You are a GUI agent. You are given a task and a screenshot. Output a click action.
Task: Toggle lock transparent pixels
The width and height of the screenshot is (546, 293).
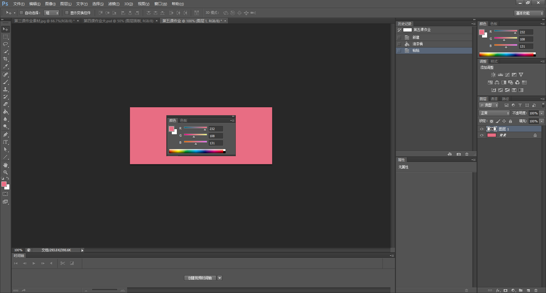(491, 121)
